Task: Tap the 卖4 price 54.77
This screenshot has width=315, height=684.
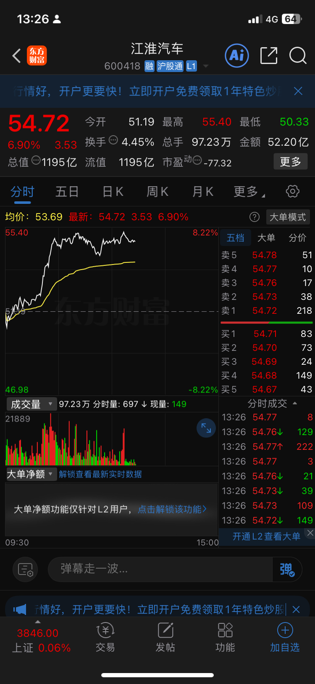Action: click(264, 269)
